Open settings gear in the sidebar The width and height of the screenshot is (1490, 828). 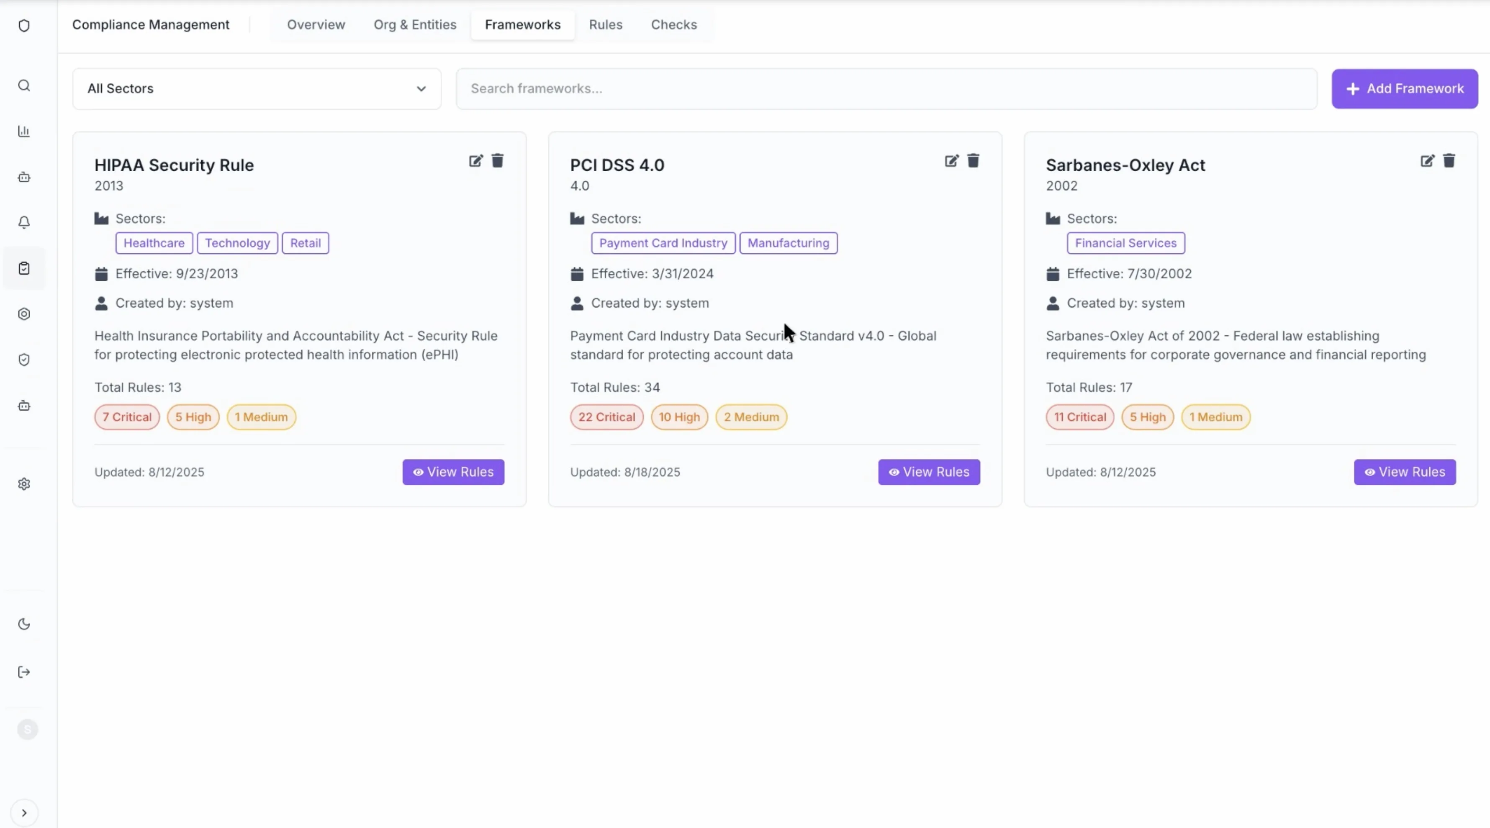pos(24,484)
